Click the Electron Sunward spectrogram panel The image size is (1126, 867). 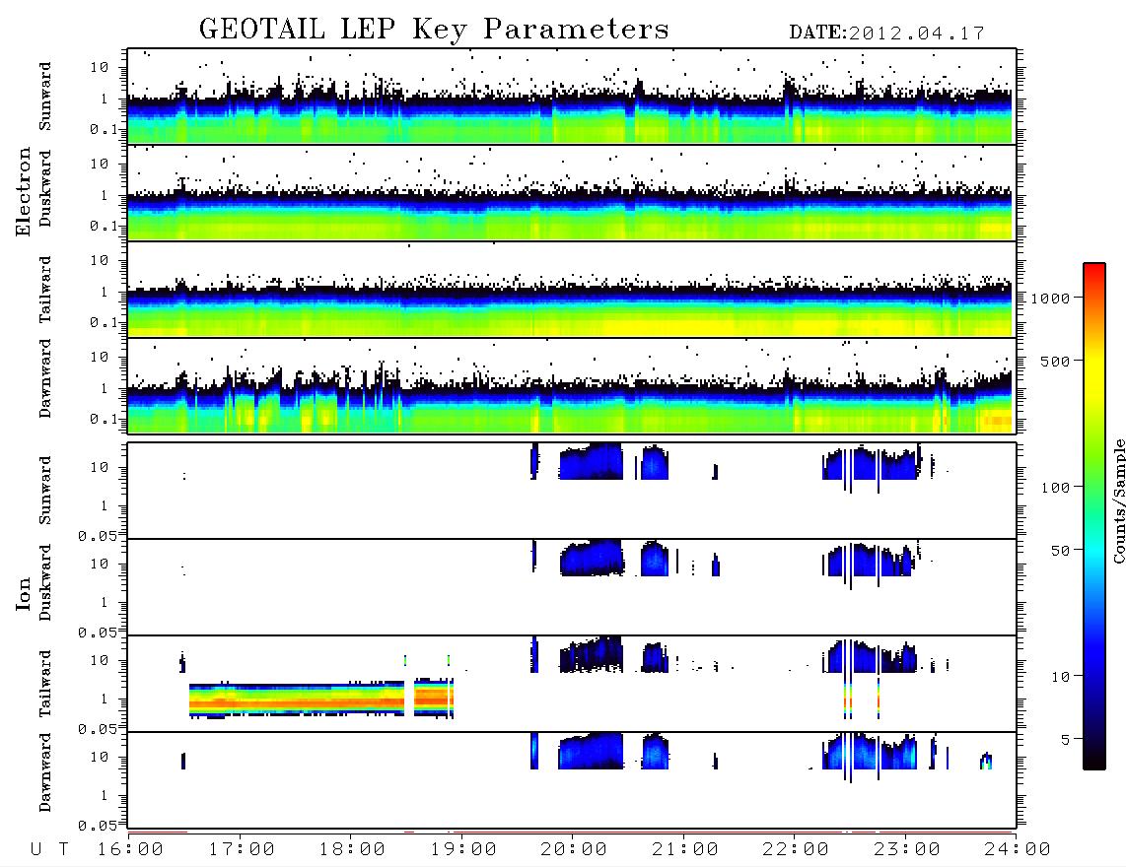572,97
